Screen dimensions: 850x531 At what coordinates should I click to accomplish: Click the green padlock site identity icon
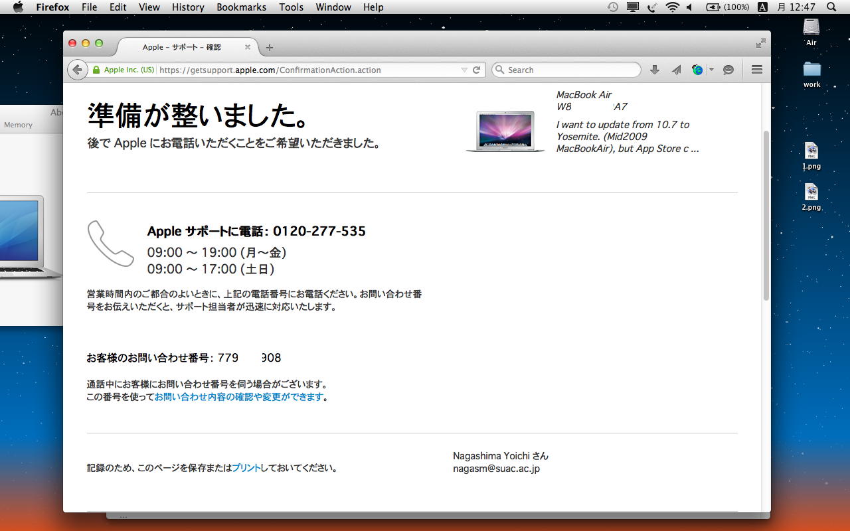click(x=96, y=70)
